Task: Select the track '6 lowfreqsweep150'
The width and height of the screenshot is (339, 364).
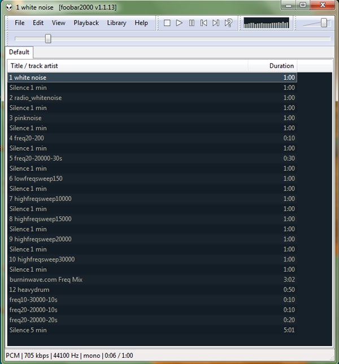Action: [x=152, y=178]
